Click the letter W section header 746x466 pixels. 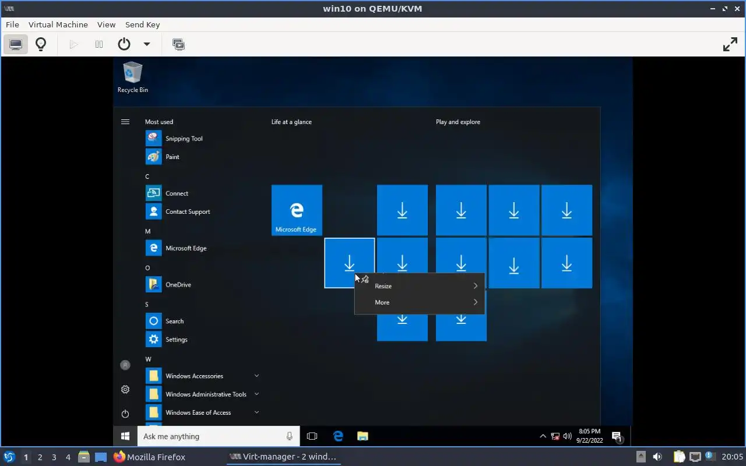(x=148, y=359)
